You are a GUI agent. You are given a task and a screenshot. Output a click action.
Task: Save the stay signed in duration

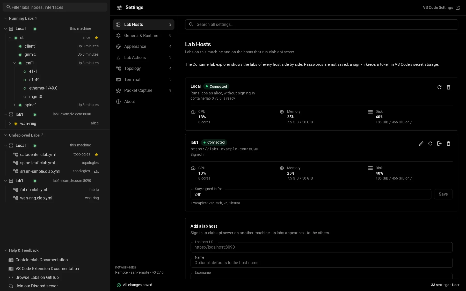(443, 194)
